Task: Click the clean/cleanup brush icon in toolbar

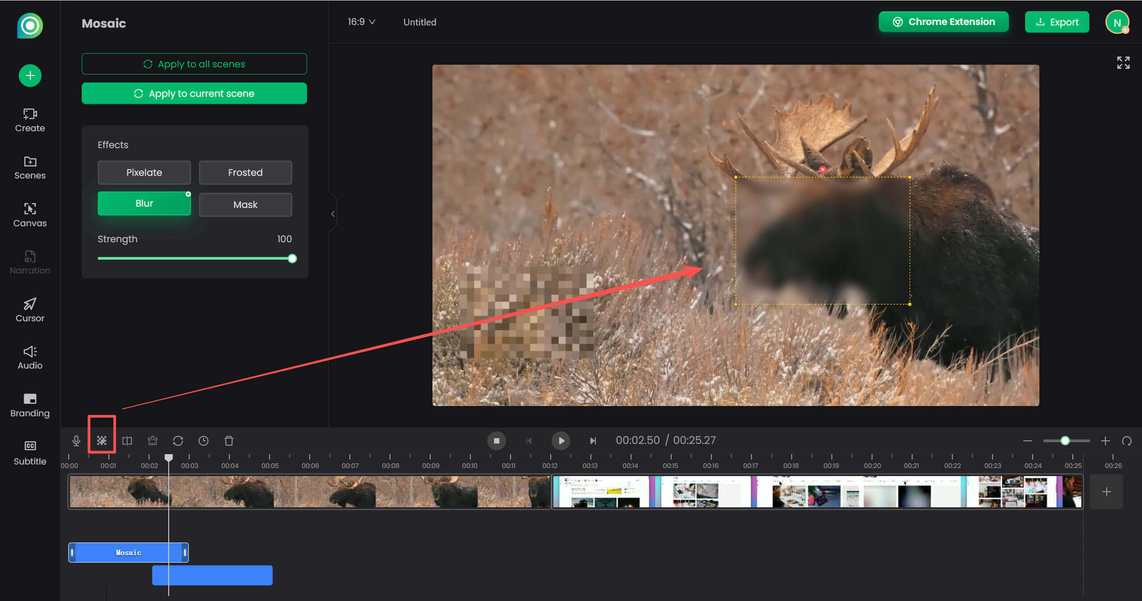Action: click(152, 440)
